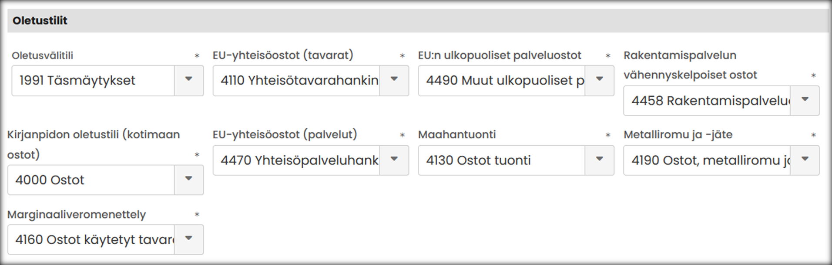This screenshot has width=832, height=265.
Task: Expand Rakentamispalvelun vähennyskelpoiset ostot dropdown arrow
Action: click(805, 100)
